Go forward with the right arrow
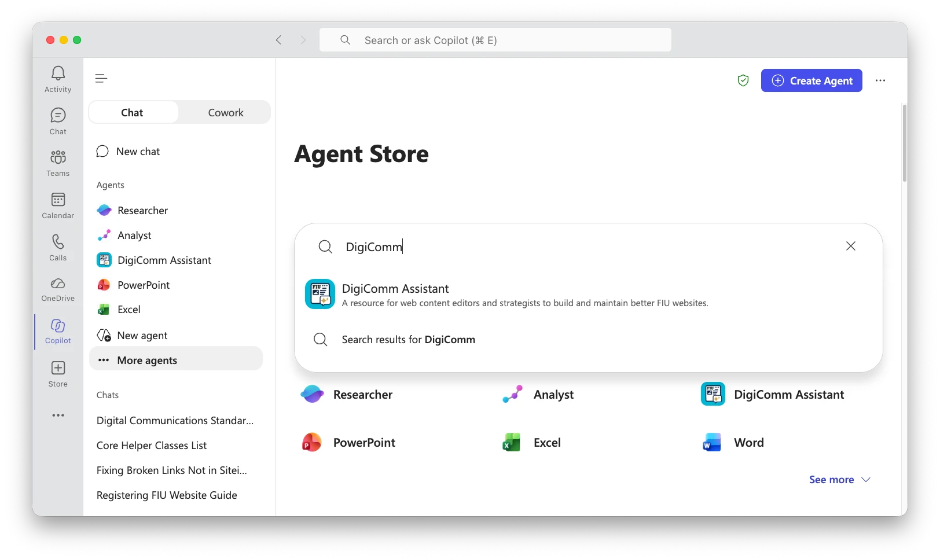 pos(303,40)
